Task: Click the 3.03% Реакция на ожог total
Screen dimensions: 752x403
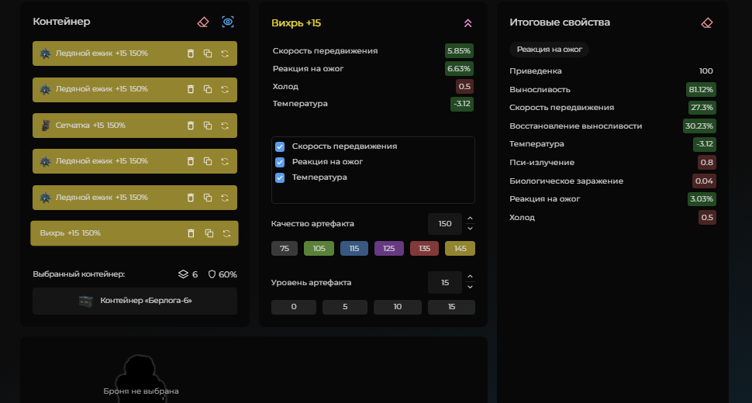Action: pyautogui.click(x=702, y=199)
